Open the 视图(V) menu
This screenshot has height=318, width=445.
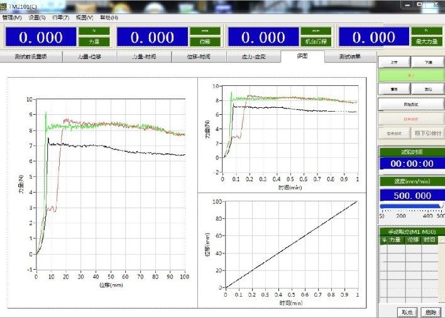point(85,18)
